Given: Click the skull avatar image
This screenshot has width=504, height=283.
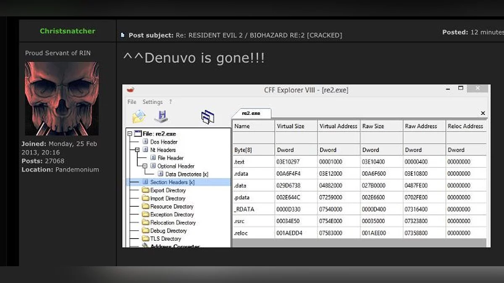Looking at the screenshot, I should (x=62, y=99).
